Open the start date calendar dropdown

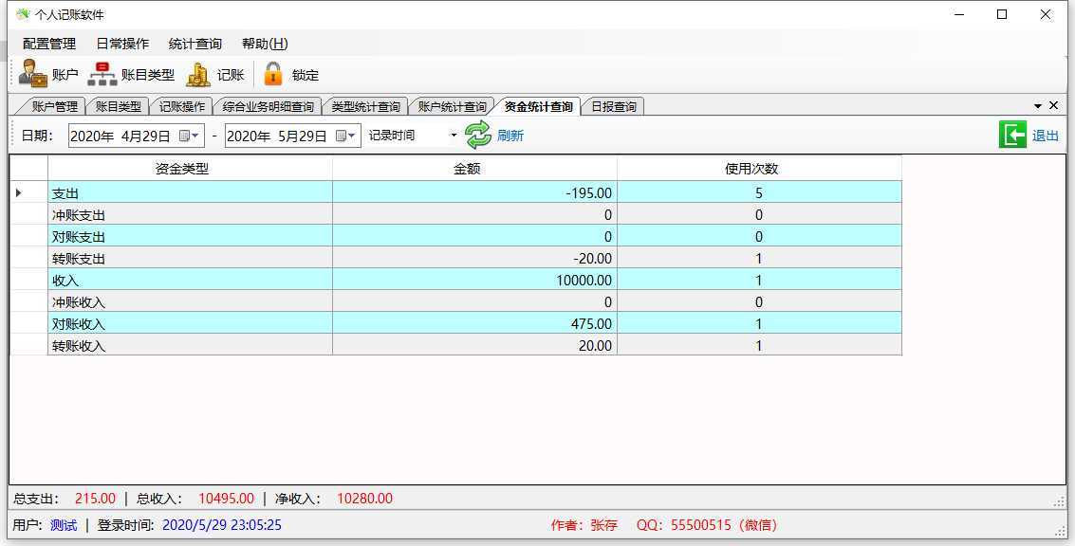click(x=189, y=136)
